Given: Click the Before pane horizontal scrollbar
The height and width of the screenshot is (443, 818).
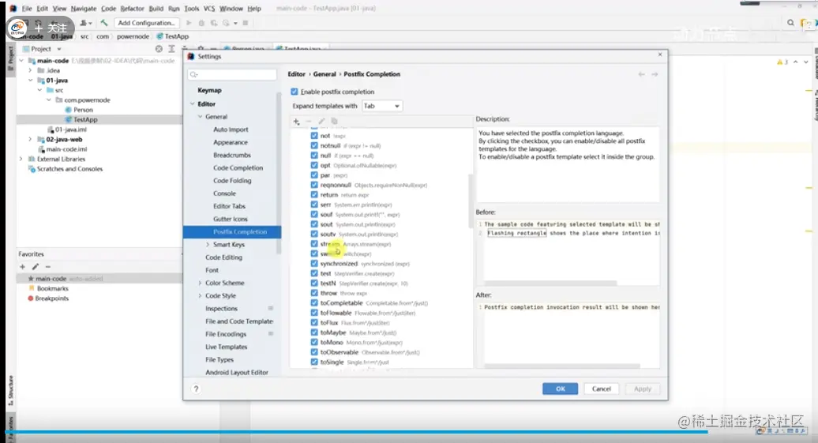Looking at the screenshot, I should (x=550, y=283).
